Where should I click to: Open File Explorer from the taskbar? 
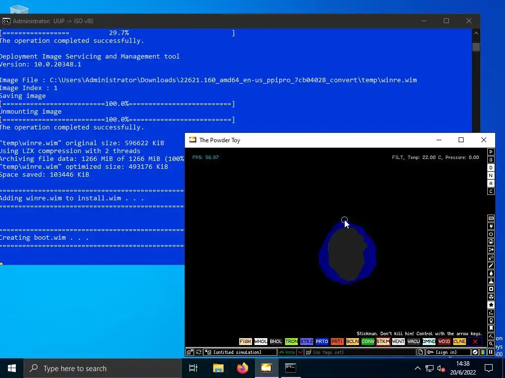click(218, 368)
